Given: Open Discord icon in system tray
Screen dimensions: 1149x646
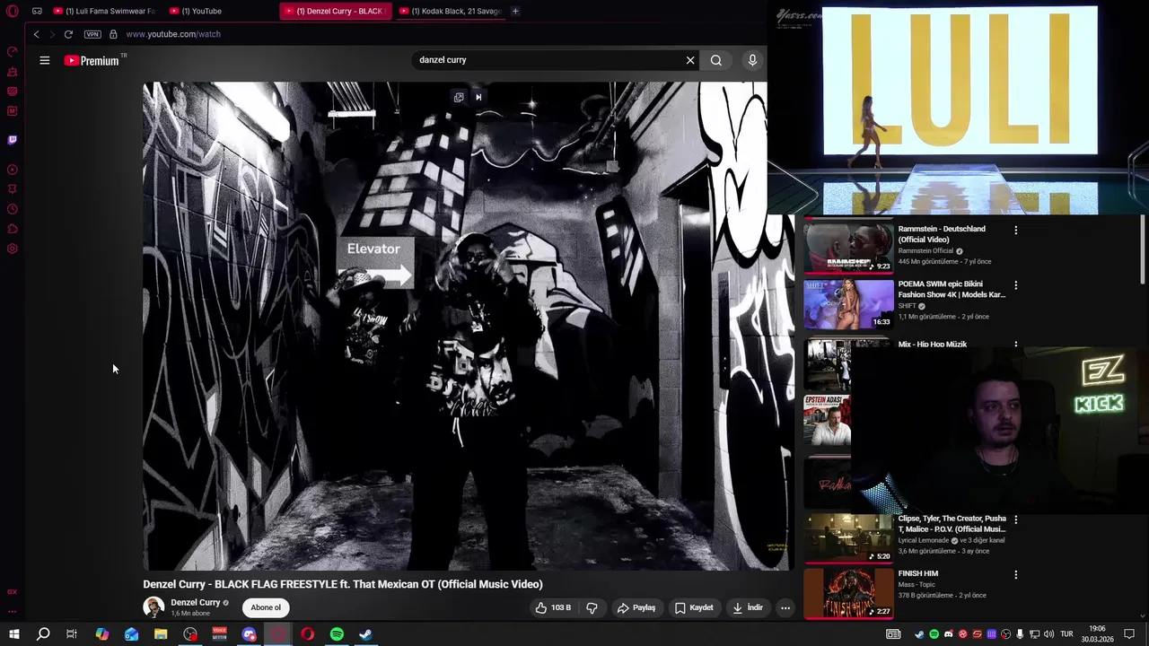Looking at the screenshot, I should coord(948,634).
